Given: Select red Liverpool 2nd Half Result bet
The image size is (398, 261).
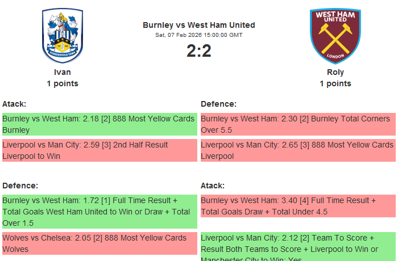Looking at the screenshot, I should tap(100, 150).
